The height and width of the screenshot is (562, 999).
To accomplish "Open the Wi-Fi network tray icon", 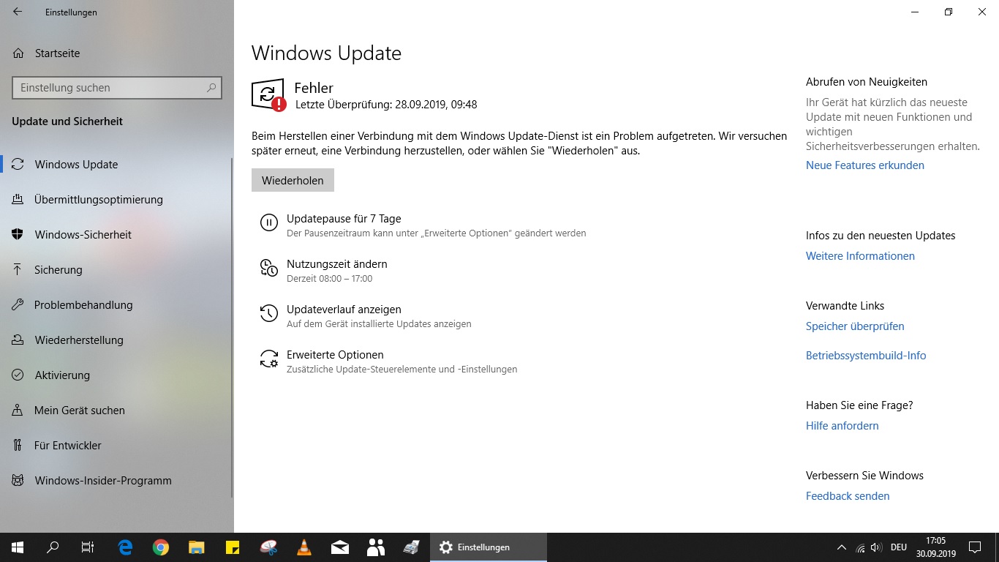I will click(860, 547).
